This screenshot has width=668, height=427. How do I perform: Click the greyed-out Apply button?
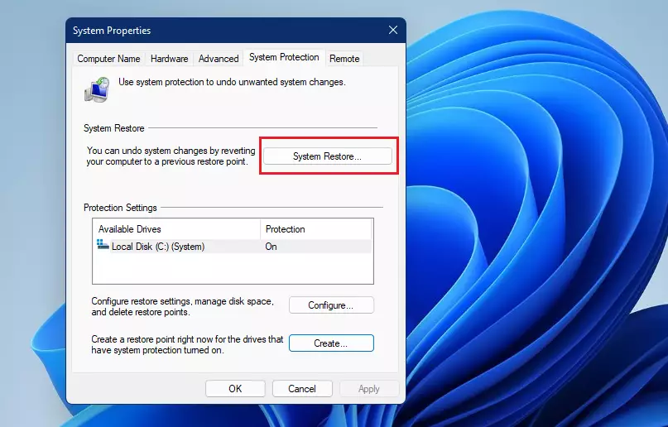(369, 389)
